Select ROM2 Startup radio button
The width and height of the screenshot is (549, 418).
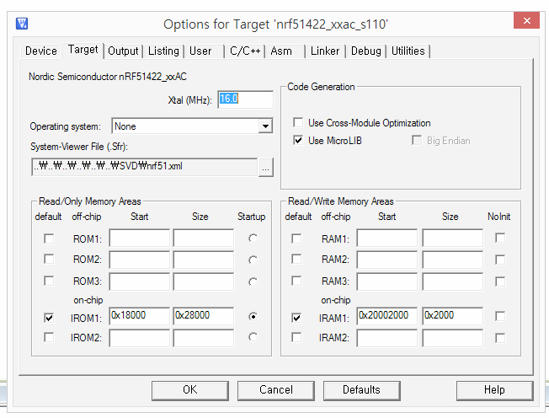pyautogui.click(x=253, y=260)
